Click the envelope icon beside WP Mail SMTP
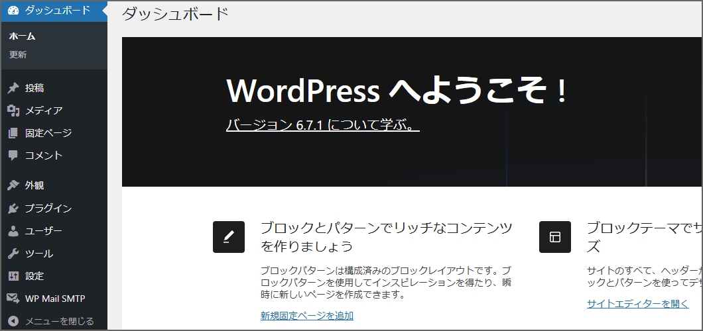The height and width of the screenshot is (331, 703). [x=13, y=299]
